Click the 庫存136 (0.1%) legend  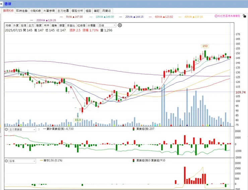[x=51, y=160]
